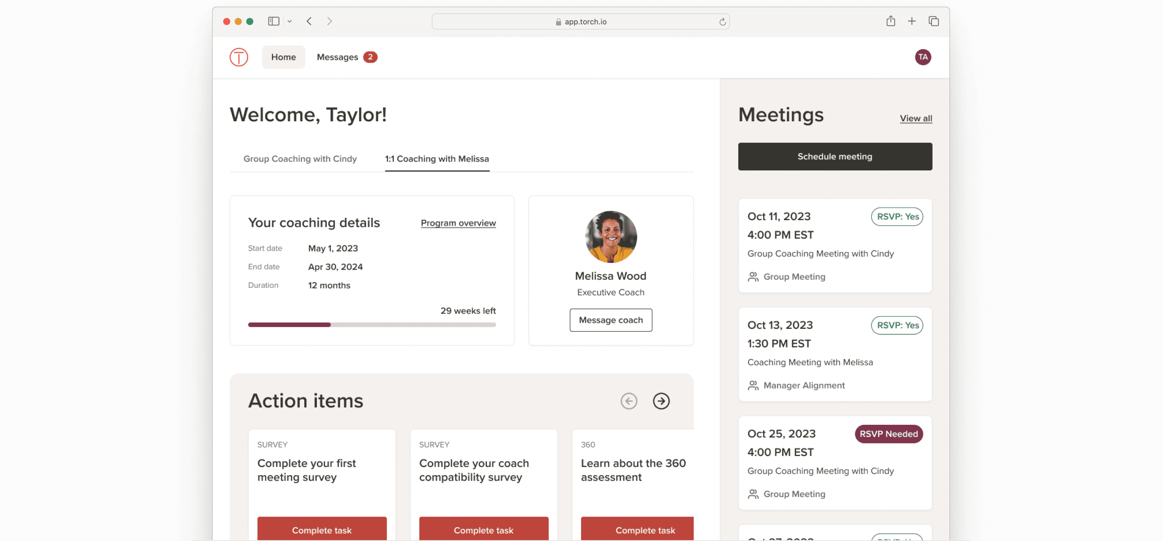
Task: Open View all meetings
Action: [x=916, y=118]
